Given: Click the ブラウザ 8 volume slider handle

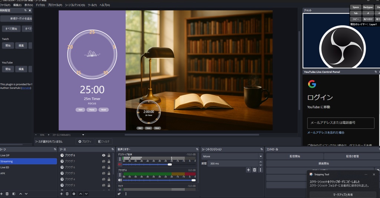Looking at the screenshot, I should click(193, 180).
